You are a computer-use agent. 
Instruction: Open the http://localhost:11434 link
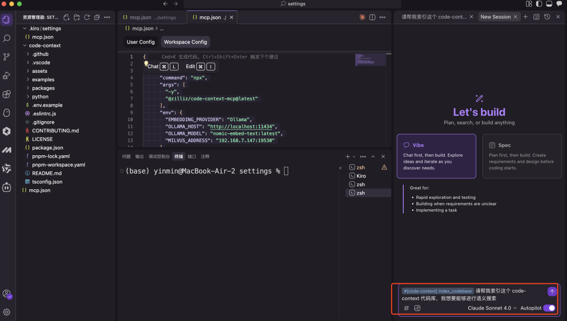241,126
